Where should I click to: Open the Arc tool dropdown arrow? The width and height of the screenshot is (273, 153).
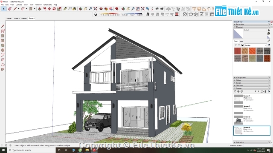(26, 8)
